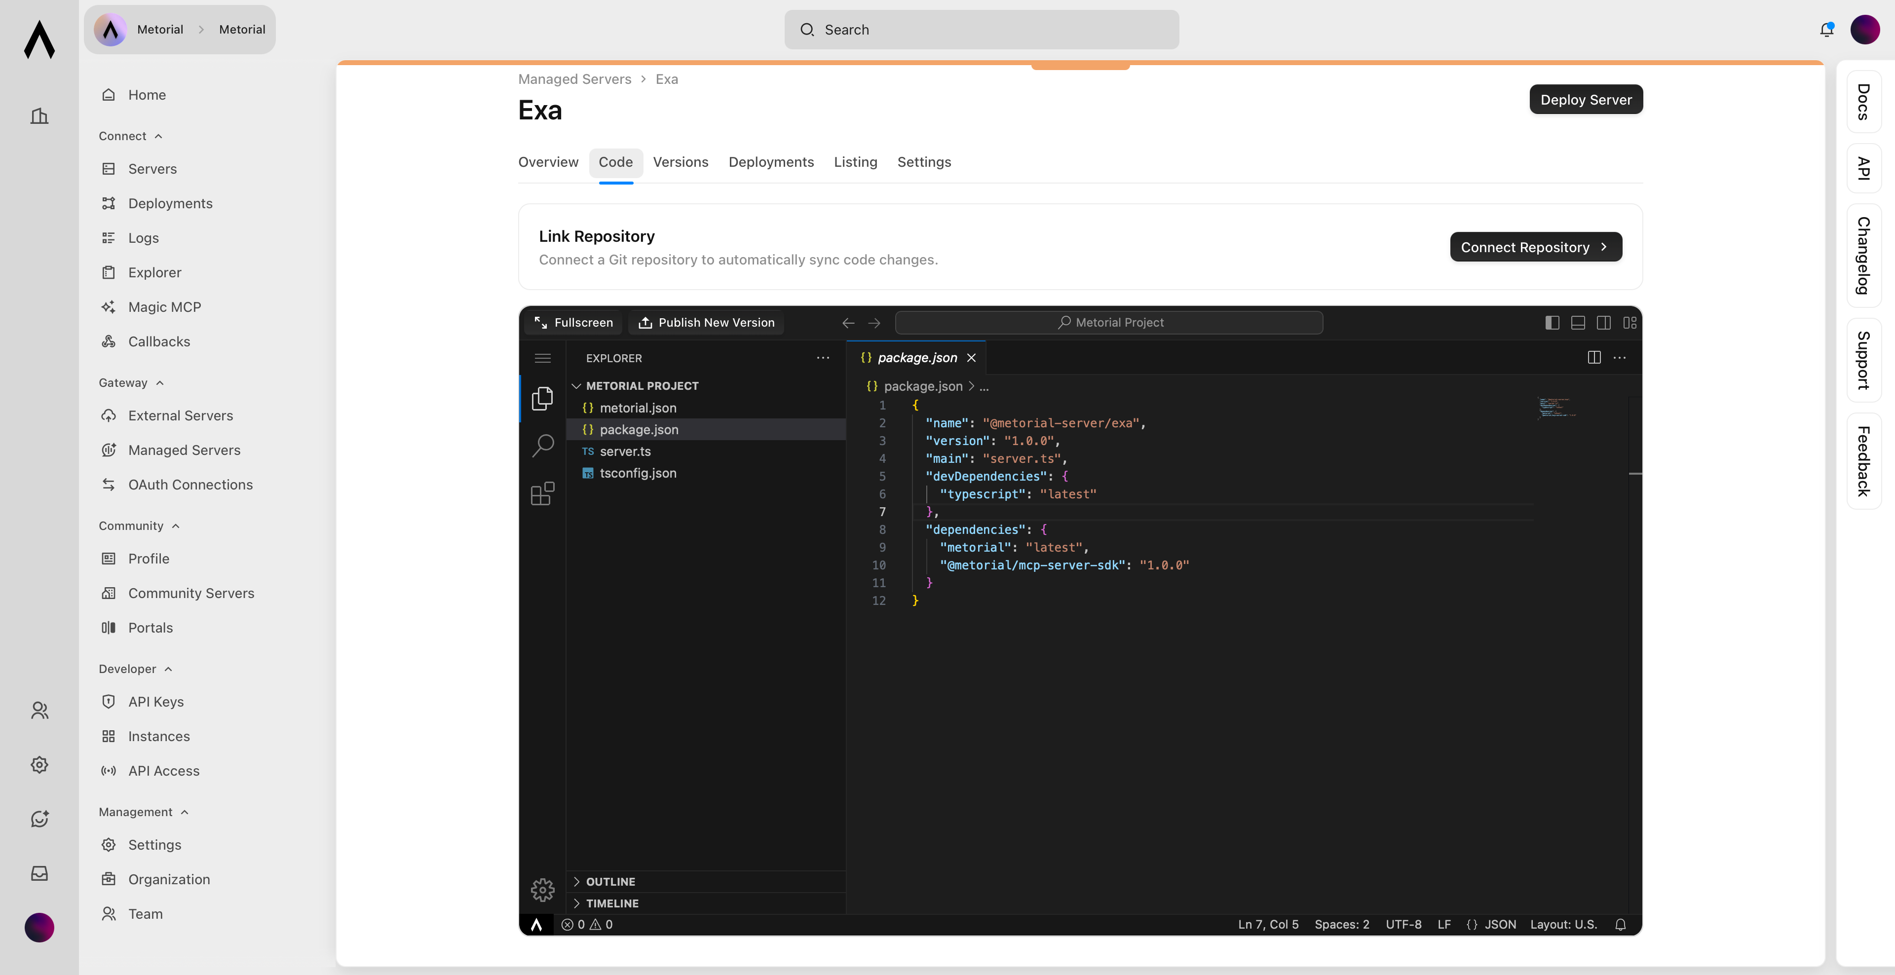Open the Search view in editor activity bar
Image resolution: width=1895 pixels, height=975 pixels.
click(543, 445)
